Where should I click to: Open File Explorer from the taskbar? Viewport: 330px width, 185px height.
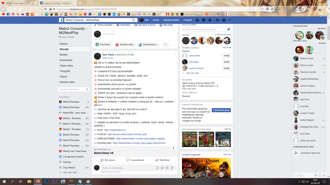coord(29,181)
